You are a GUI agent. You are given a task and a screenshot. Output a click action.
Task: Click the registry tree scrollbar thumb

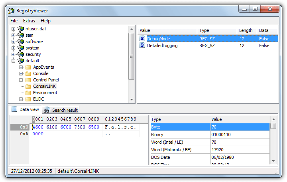click(x=131, y=56)
